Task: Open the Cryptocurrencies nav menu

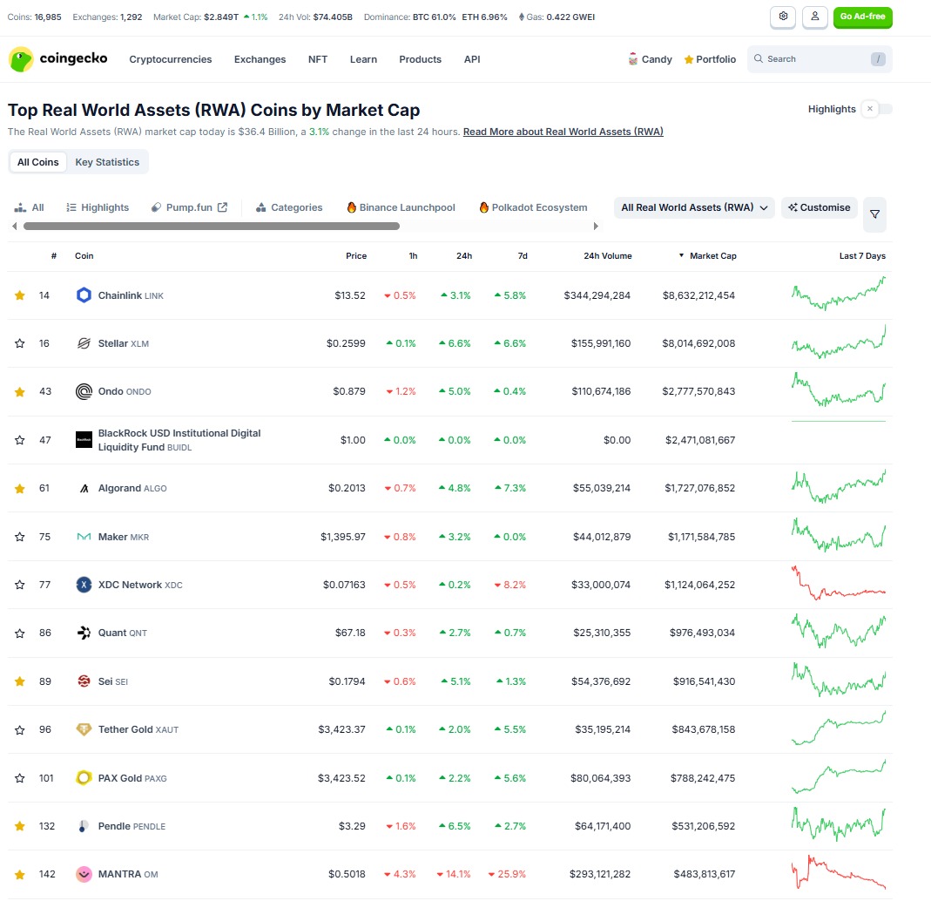Action: tap(171, 59)
